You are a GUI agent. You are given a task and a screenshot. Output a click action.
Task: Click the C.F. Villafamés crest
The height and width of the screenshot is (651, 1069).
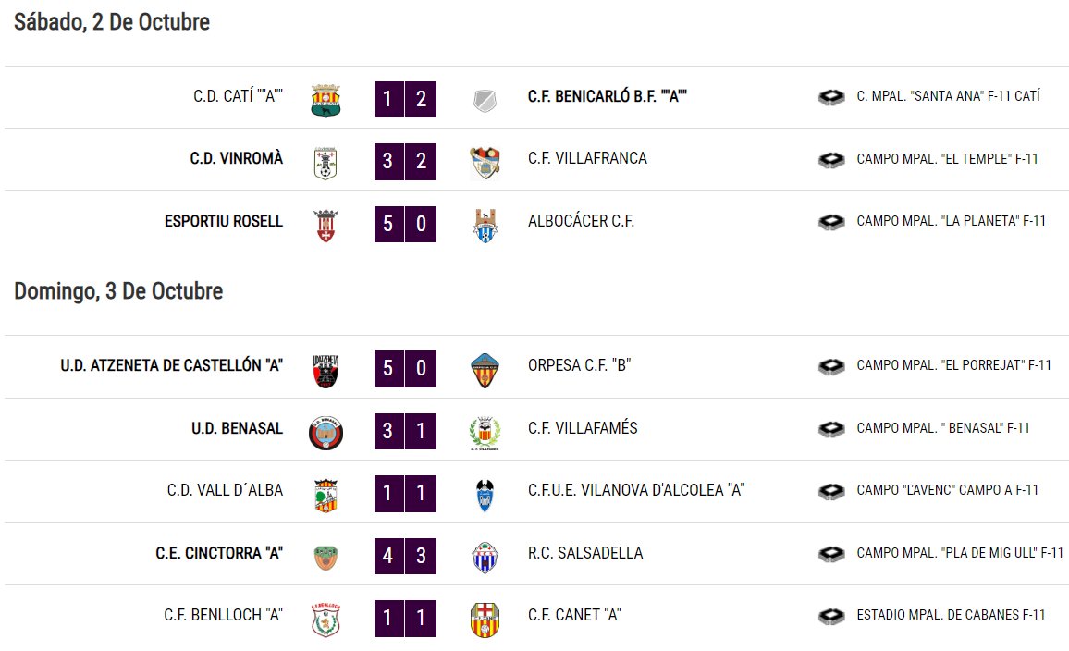(485, 433)
